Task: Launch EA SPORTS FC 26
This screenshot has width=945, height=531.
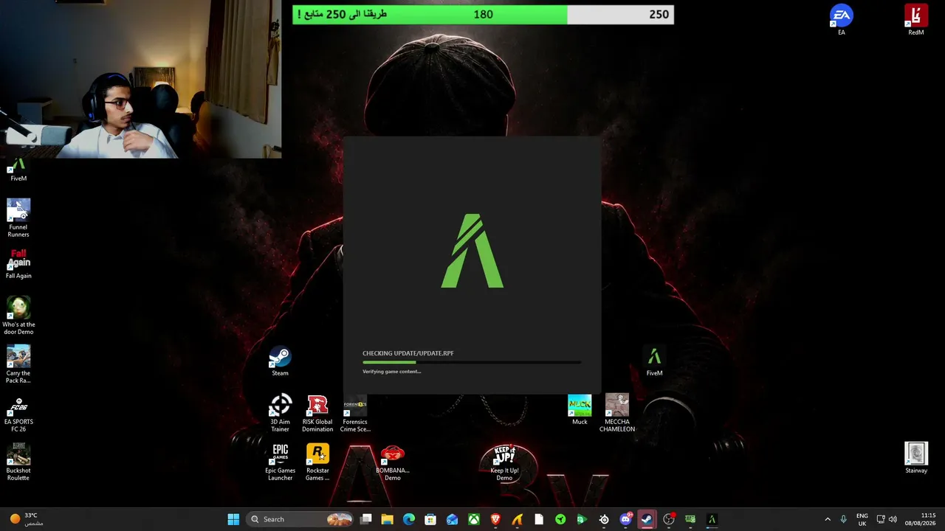Action: coord(18,414)
